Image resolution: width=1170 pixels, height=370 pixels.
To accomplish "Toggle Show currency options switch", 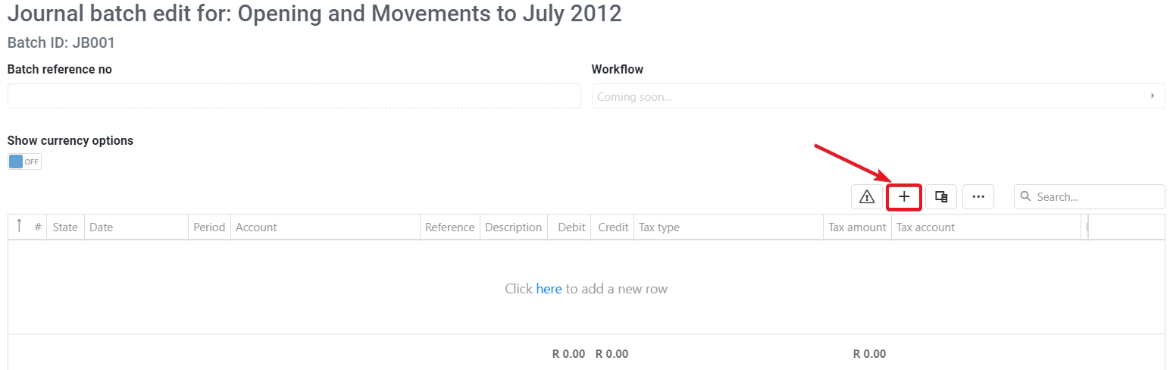I will coord(25,161).
